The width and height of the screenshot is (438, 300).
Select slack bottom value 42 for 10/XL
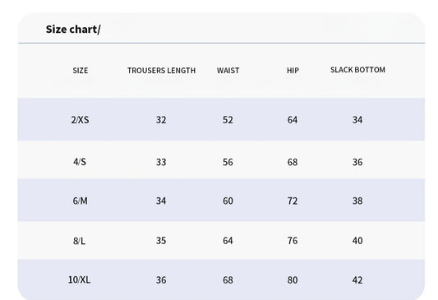click(357, 280)
